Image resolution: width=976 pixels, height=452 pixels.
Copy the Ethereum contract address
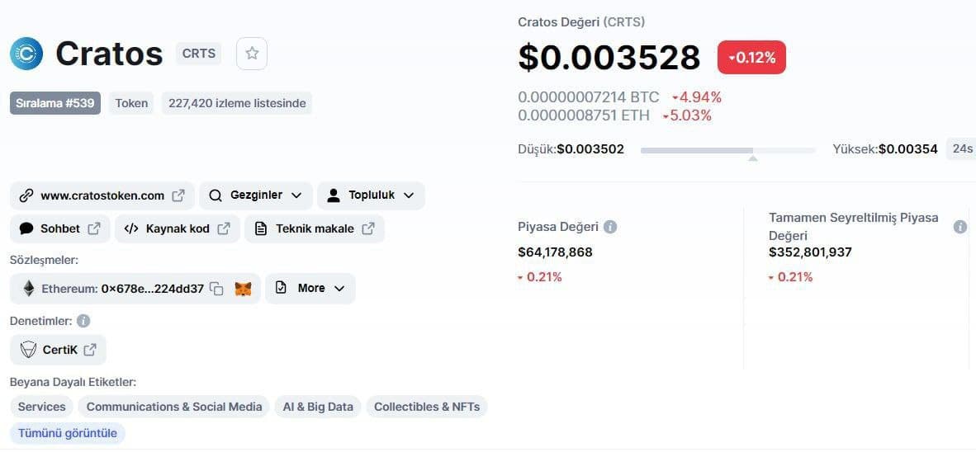[216, 289]
